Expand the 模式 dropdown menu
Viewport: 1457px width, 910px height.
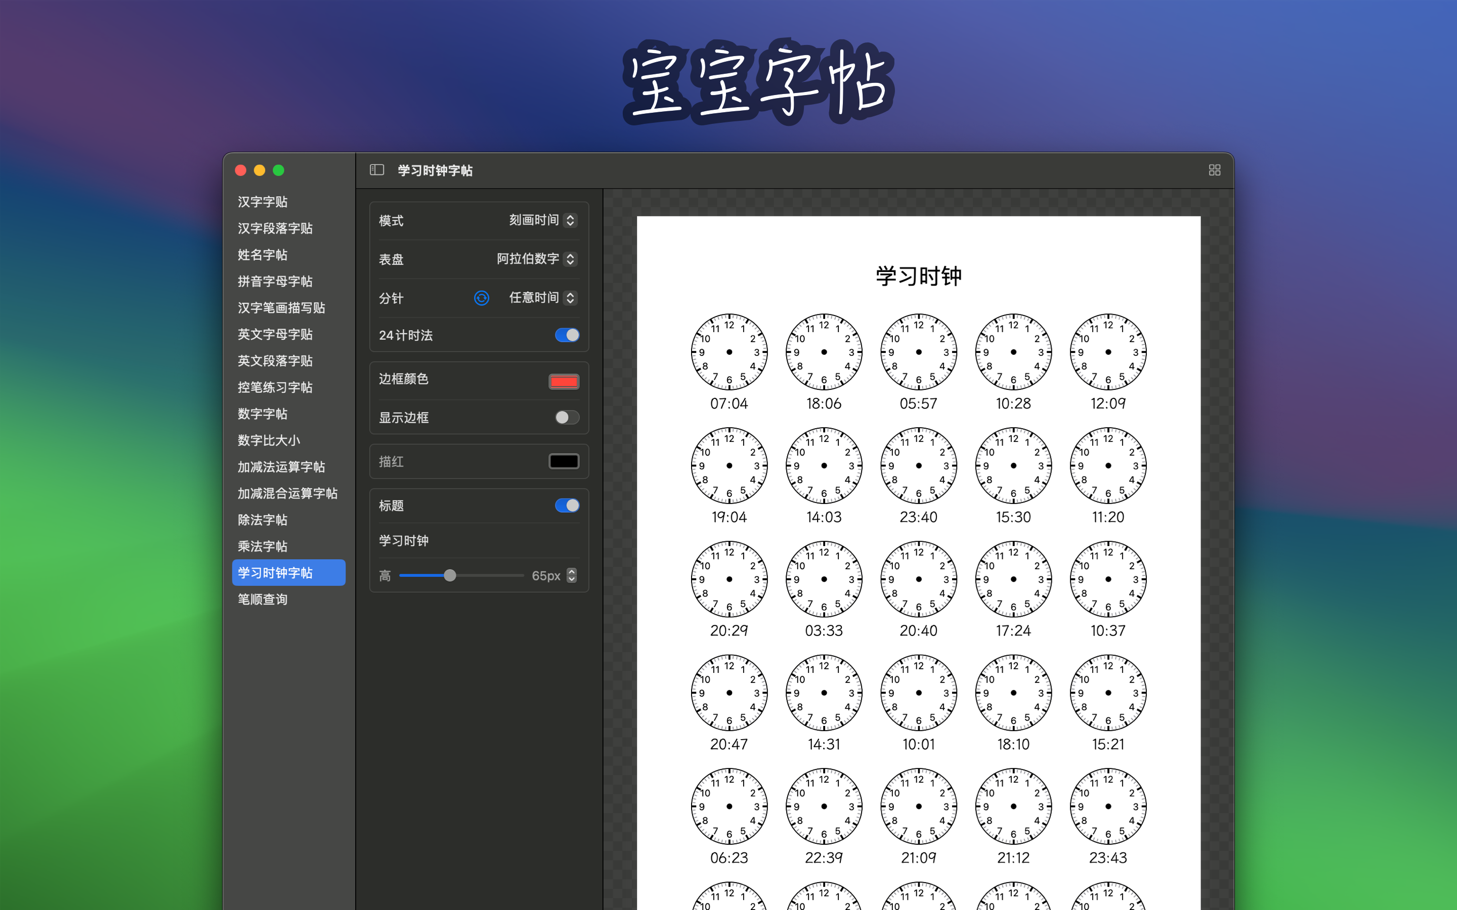click(541, 219)
